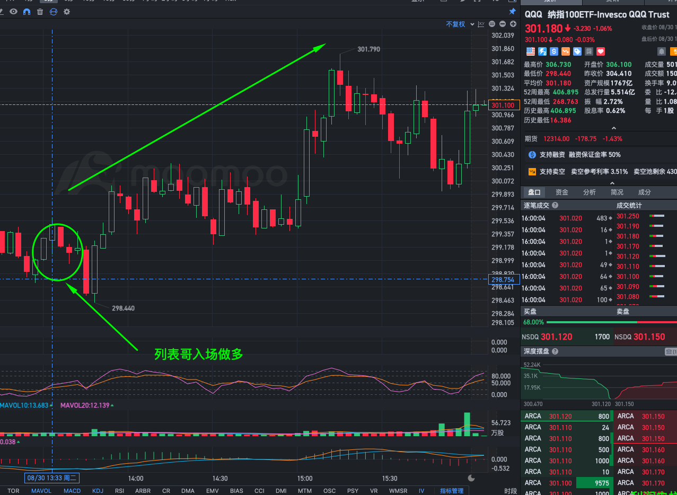
Task: Toggle the magnet snap tool
Action: (x=27, y=12)
